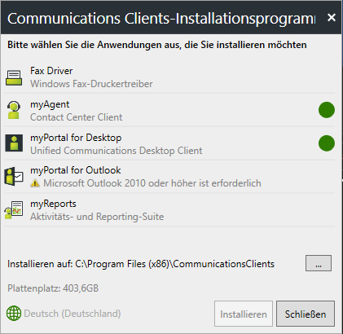Click the myPortal for Outlook icon
The height and width of the screenshot is (334, 343).
pos(14,177)
